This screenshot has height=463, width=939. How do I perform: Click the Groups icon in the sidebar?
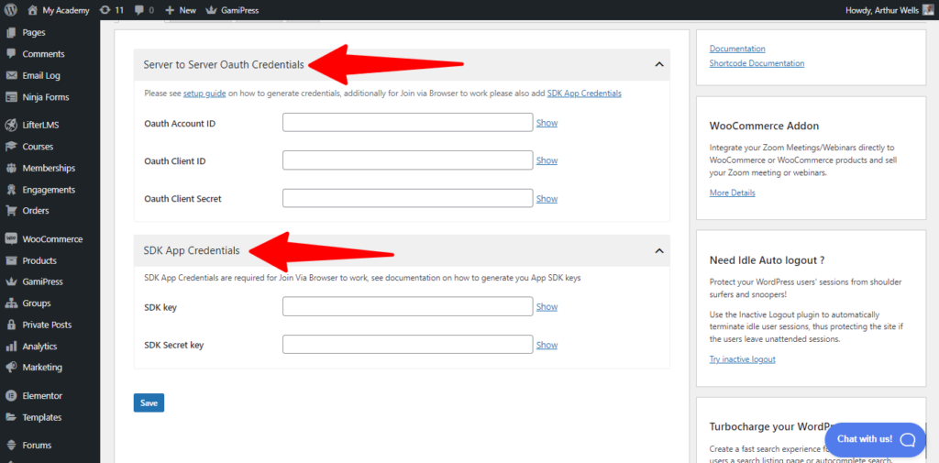(x=11, y=303)
